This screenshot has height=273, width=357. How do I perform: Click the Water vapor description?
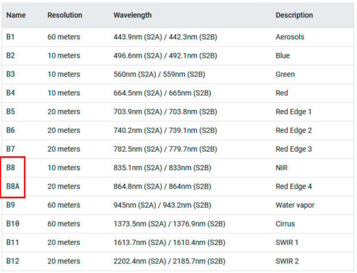click(x=295, y=205)
